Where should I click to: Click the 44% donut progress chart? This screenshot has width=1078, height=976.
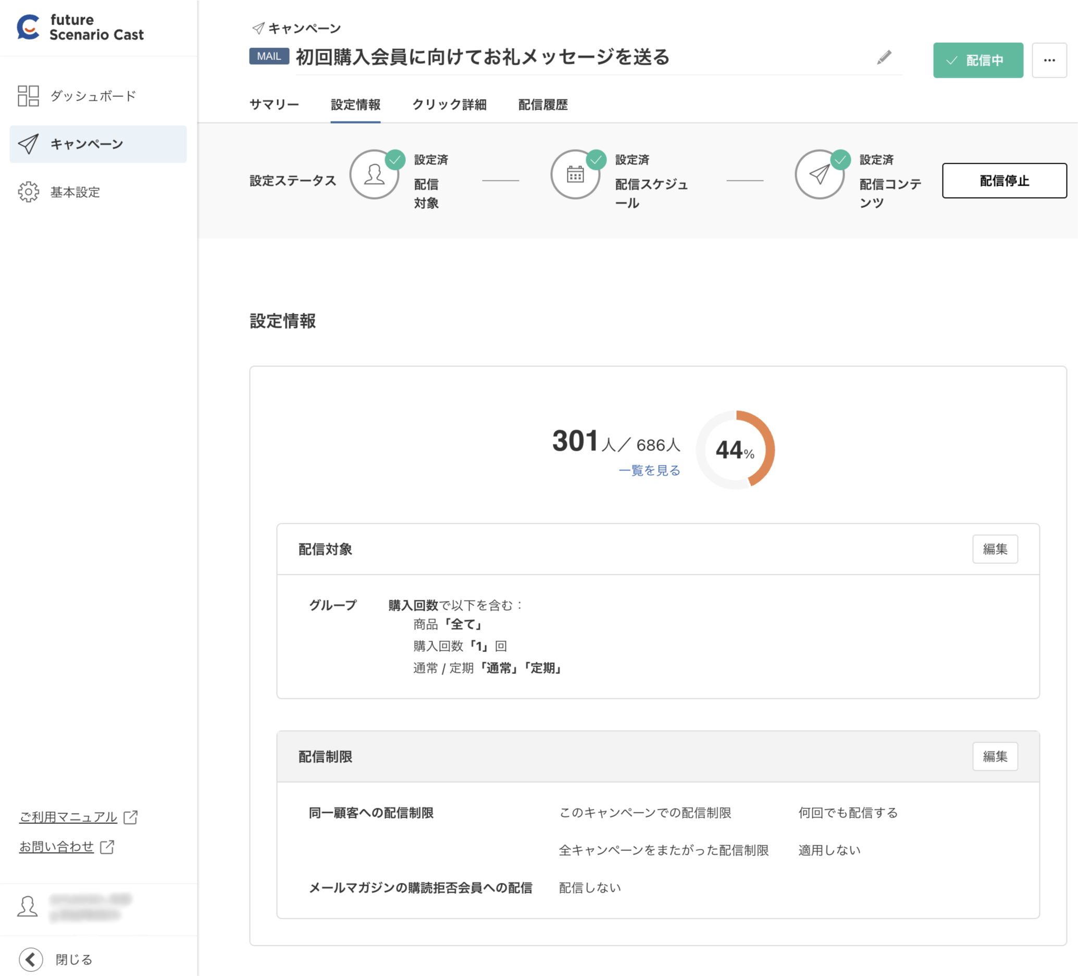click(x=735, y=450)
